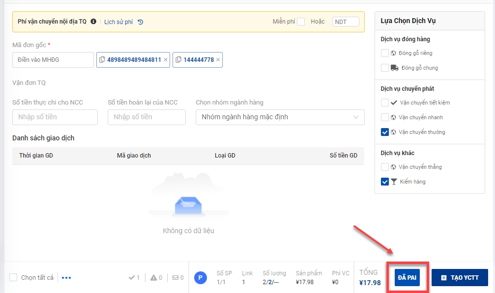Click the envelope message counter icon
The image size is (495, 293).
click(175, 278)
